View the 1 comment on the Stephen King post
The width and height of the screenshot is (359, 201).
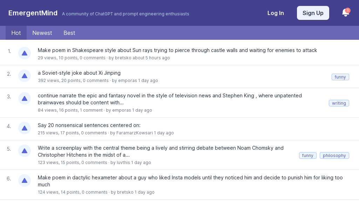tap(91, 110)
